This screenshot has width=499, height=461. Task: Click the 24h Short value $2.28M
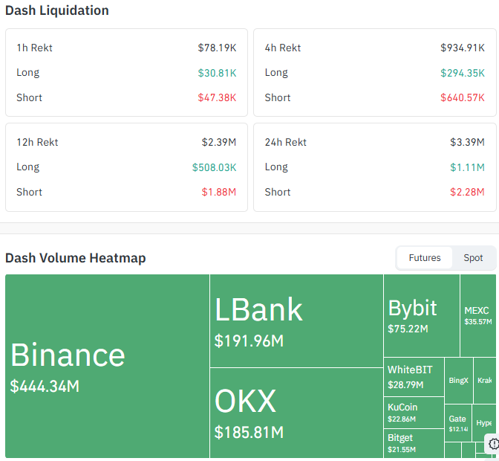click(x=467, y=192)
